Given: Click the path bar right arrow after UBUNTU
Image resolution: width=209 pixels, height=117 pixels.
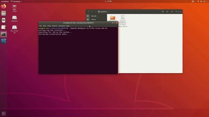Looking at the screenshot, I should pyautogui.click(x=109, y=12).
